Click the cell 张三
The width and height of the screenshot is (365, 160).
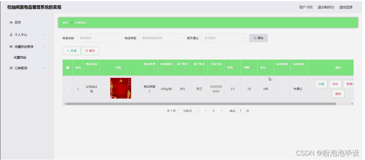tap(199, 89)
